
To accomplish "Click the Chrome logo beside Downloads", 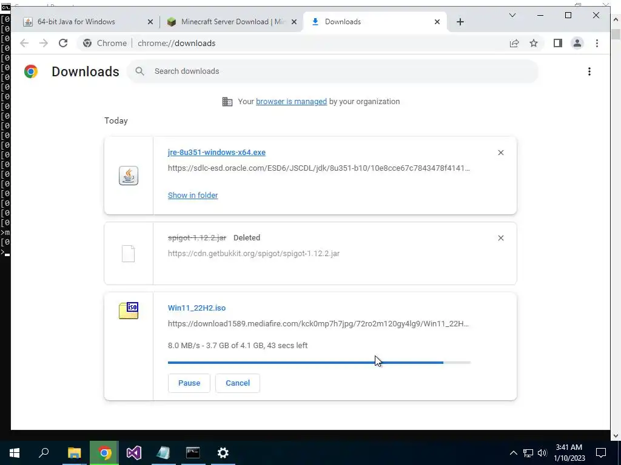I will click(31, 71).
